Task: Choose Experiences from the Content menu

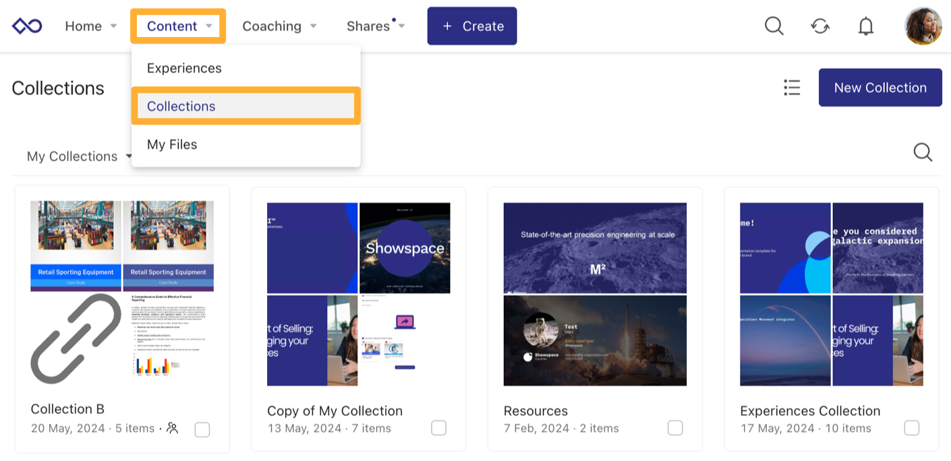Action: [184, 68]
